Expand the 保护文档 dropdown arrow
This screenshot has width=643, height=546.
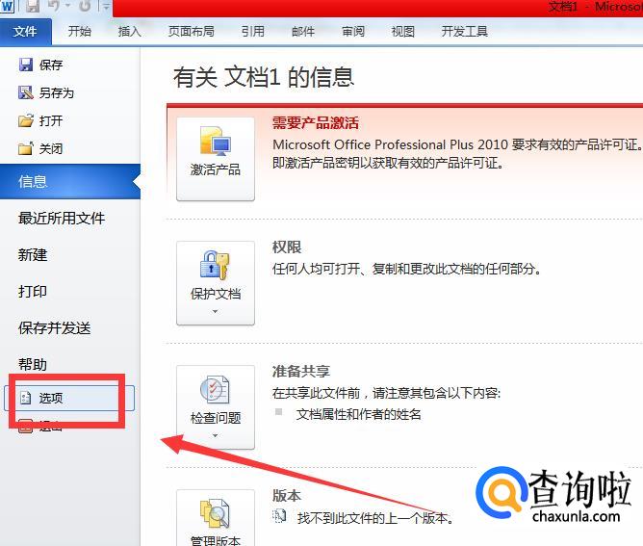216,312
